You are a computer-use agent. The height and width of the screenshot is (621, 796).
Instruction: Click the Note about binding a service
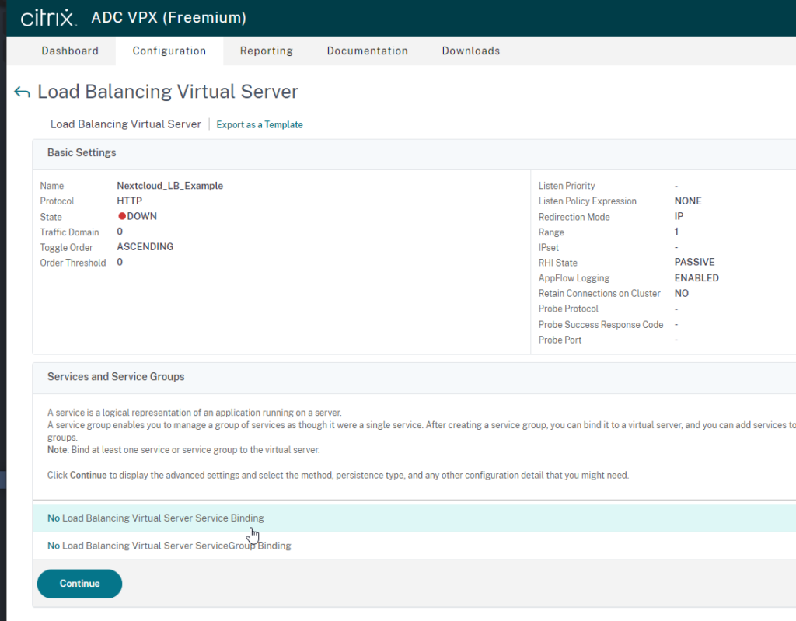coord(183,450)
